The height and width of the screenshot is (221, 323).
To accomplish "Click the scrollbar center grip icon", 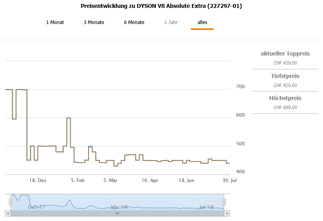I will (117, 213).
